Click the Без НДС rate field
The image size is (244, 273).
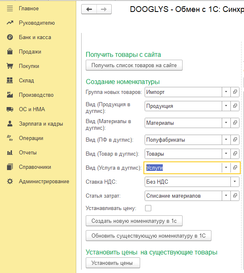(x=188, y=182)
